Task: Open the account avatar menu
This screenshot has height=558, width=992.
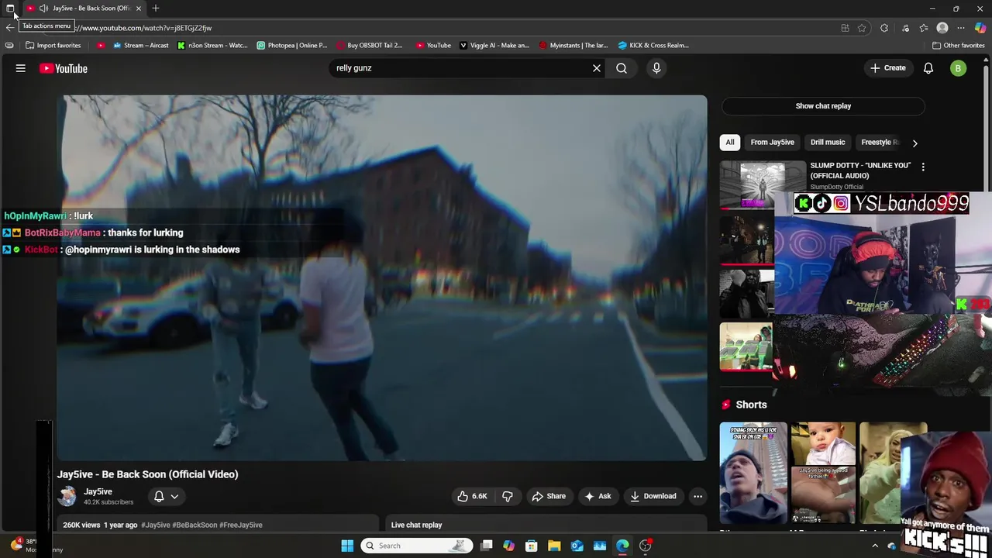Action: point(958,68)
